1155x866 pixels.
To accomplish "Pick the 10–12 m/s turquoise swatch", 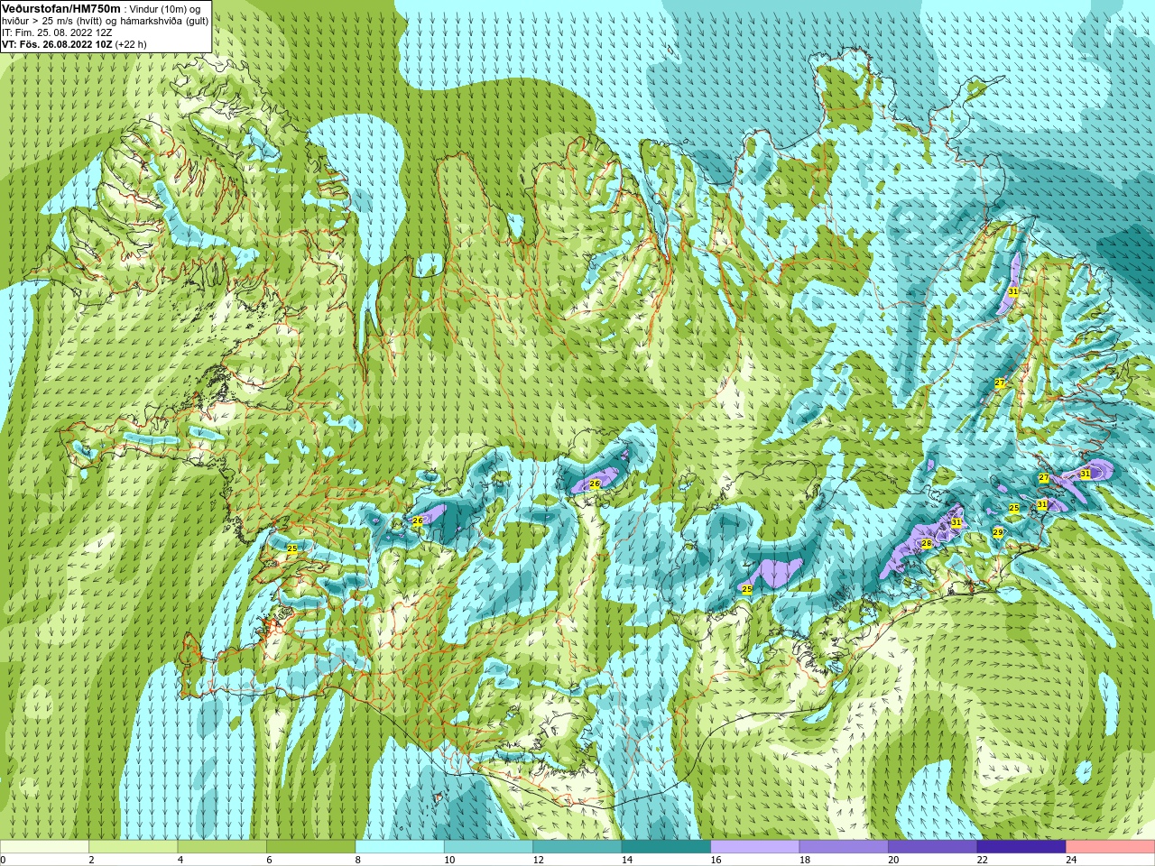I will pyautogui.click(x=488, y=847).
